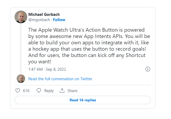
Task: Open the 1:47 AM time in the timestamp
Action: tap(36, 69)
